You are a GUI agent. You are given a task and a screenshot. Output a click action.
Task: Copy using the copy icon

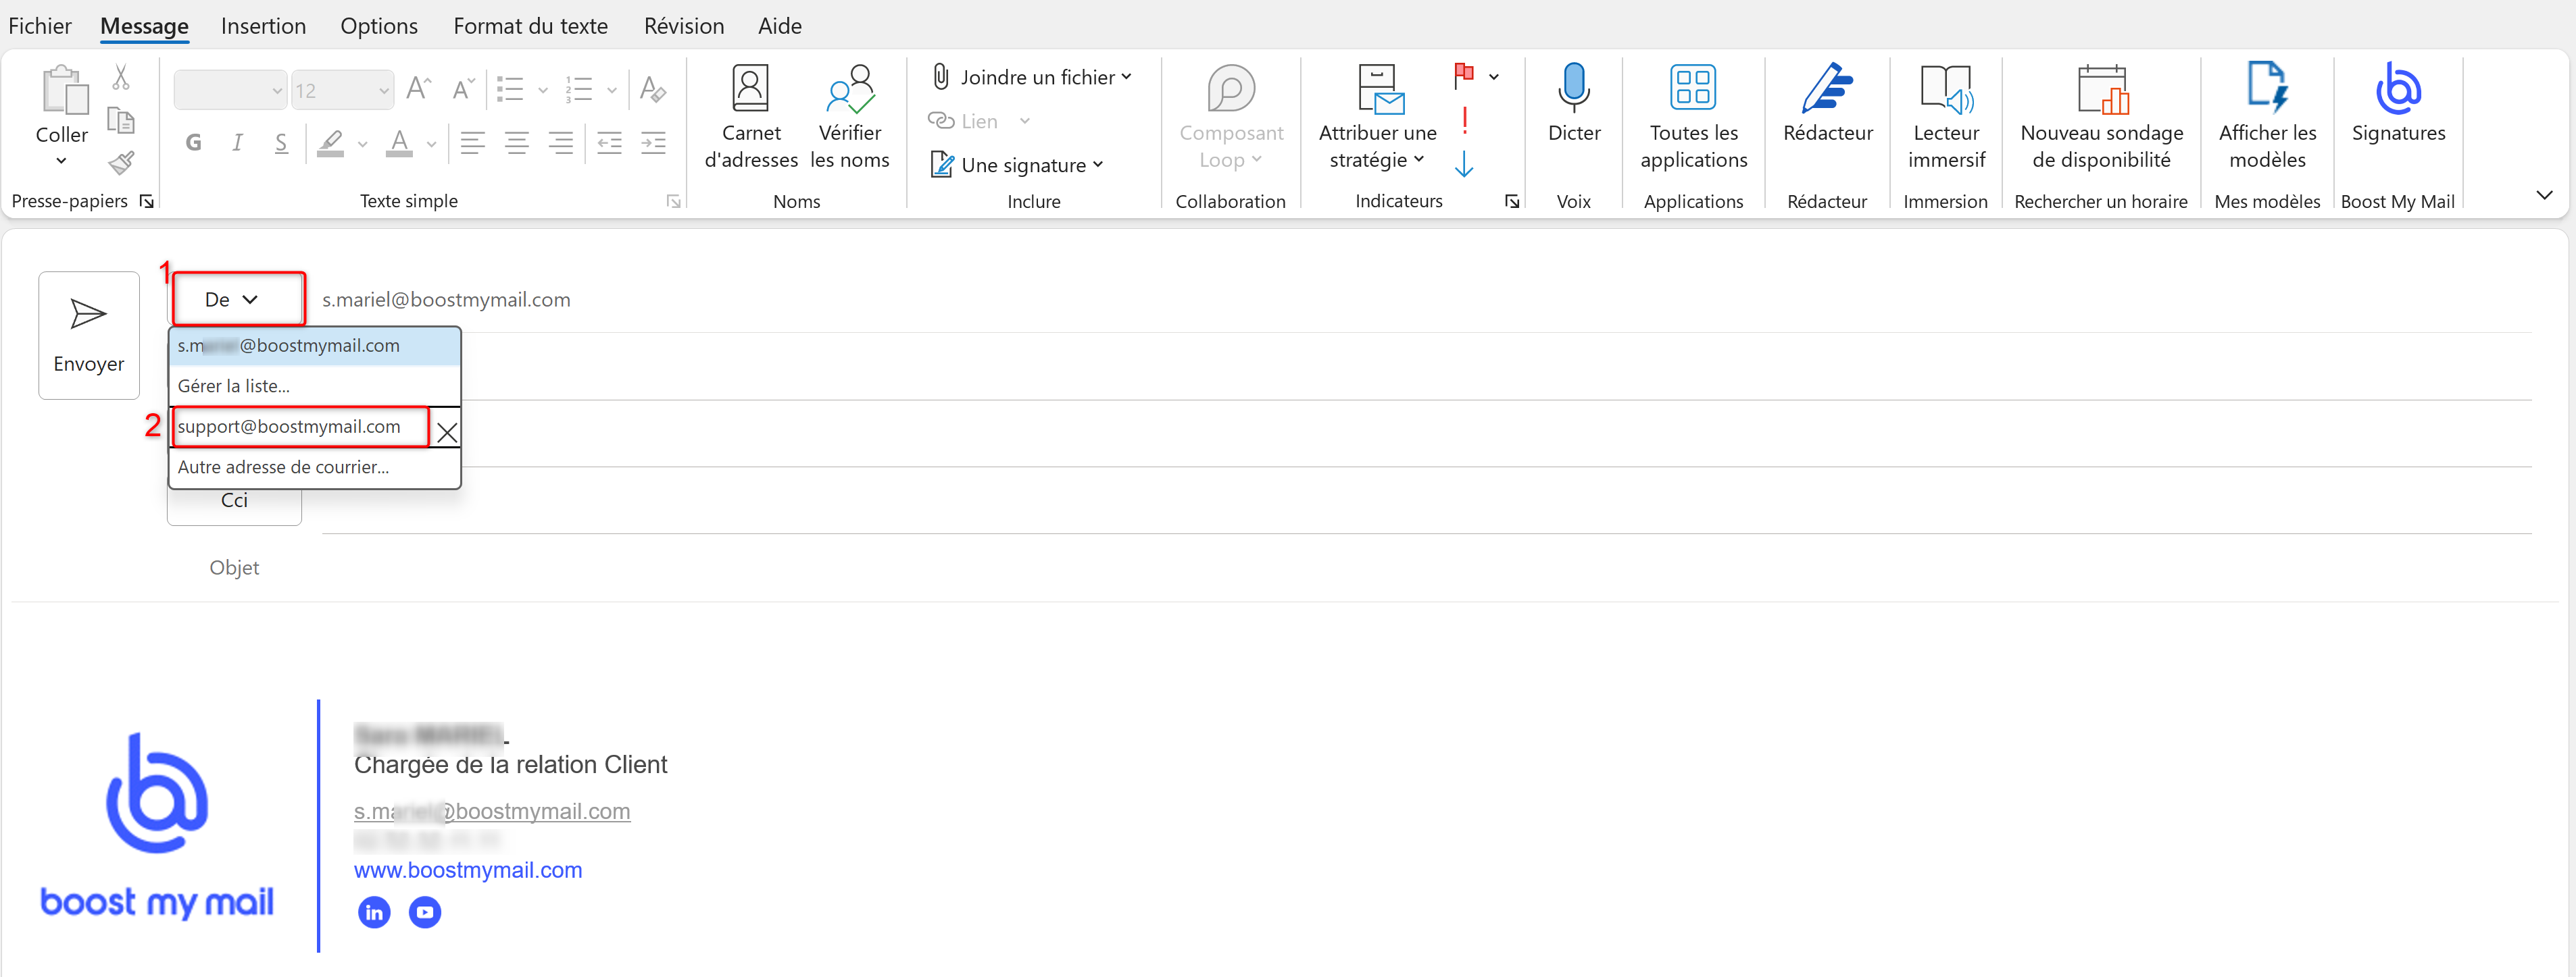[121, 121]
